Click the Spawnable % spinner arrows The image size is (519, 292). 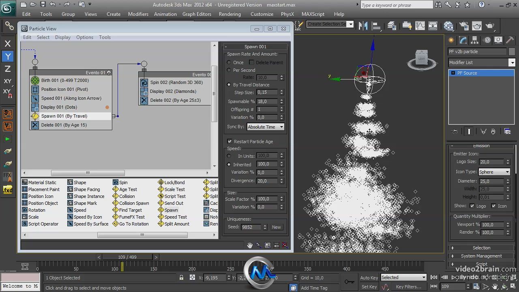point(282,101)
